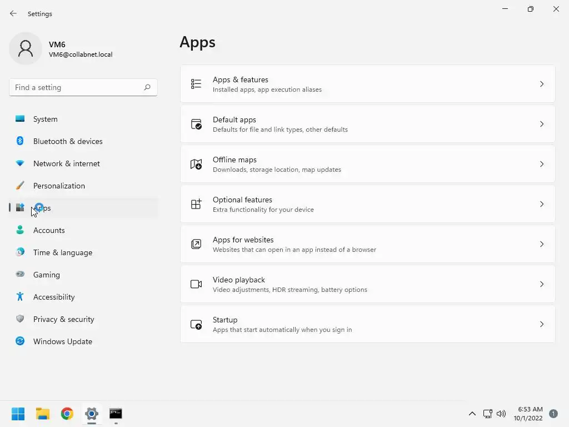
Task: Click the Privacy & security shield icon
Action: click(20, 319)
